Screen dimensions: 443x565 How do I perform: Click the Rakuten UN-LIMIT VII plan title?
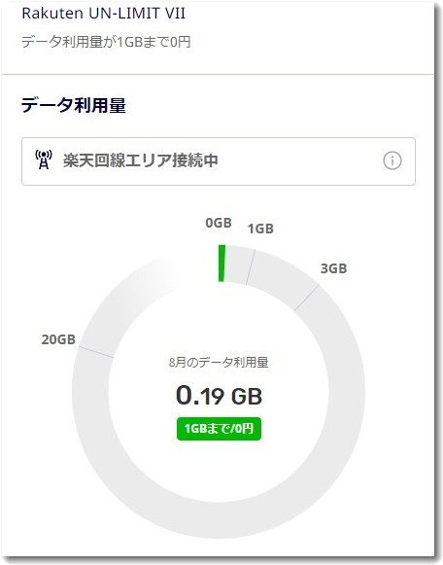point(104,14)
